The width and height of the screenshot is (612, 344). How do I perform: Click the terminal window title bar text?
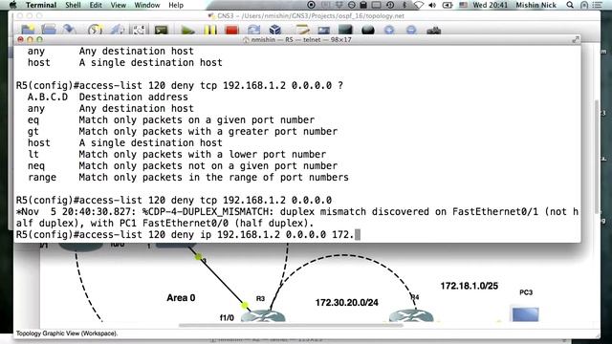tap(296, 40)
